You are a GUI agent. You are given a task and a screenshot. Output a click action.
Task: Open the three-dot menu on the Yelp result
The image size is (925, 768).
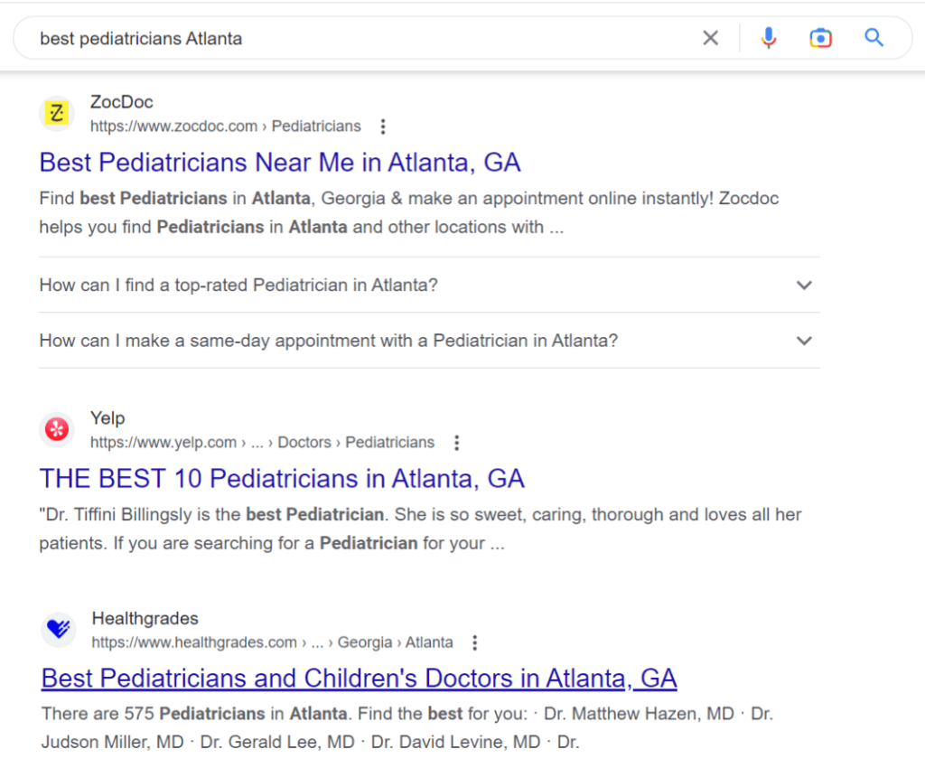[457, 443]
